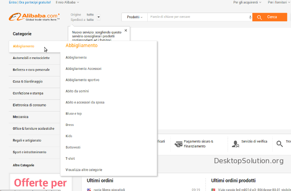Open the Prodotti search type dropdown
Image resolution: width=291 pixels, height=191 pixels.
pyautogui.click(x=135, y=17)
